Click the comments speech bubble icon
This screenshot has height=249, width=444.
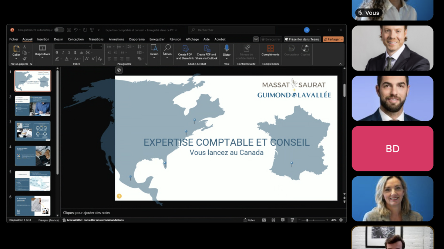click(x=256, y=39)
